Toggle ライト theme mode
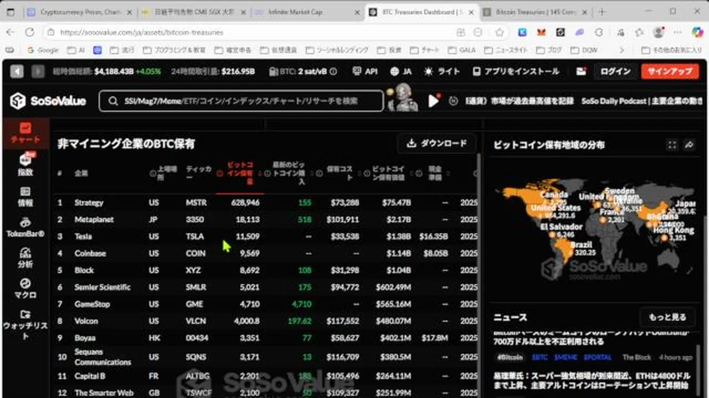709x398 pixels. 442,71
